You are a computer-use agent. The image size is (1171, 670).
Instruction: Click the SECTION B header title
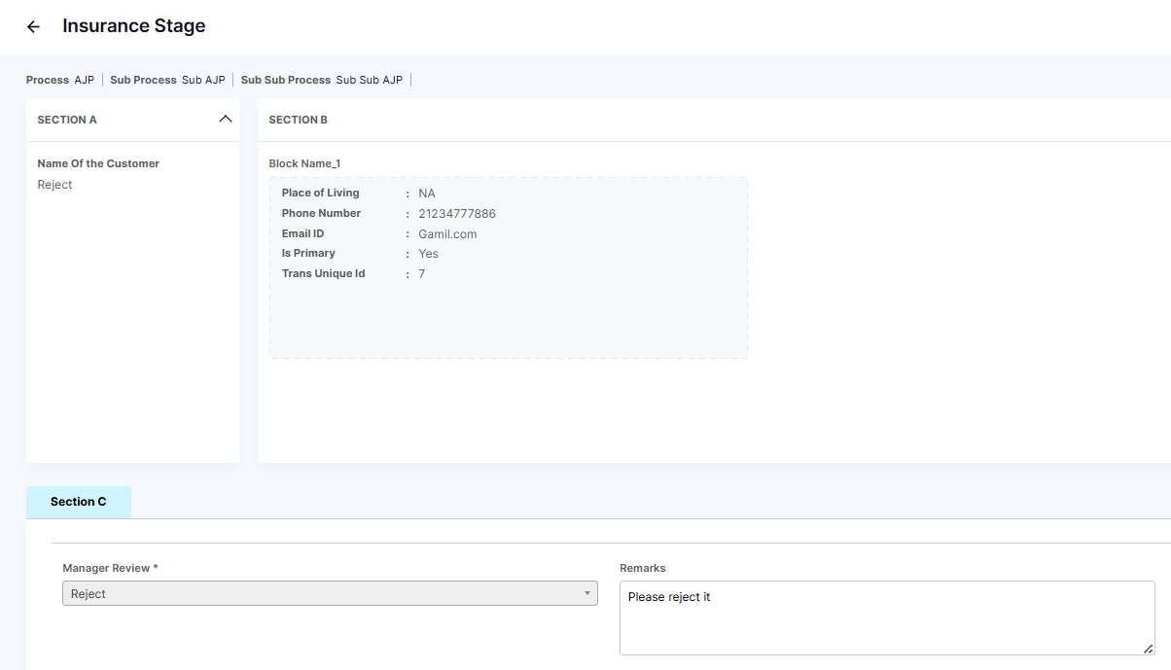click(x=299, y=120)
